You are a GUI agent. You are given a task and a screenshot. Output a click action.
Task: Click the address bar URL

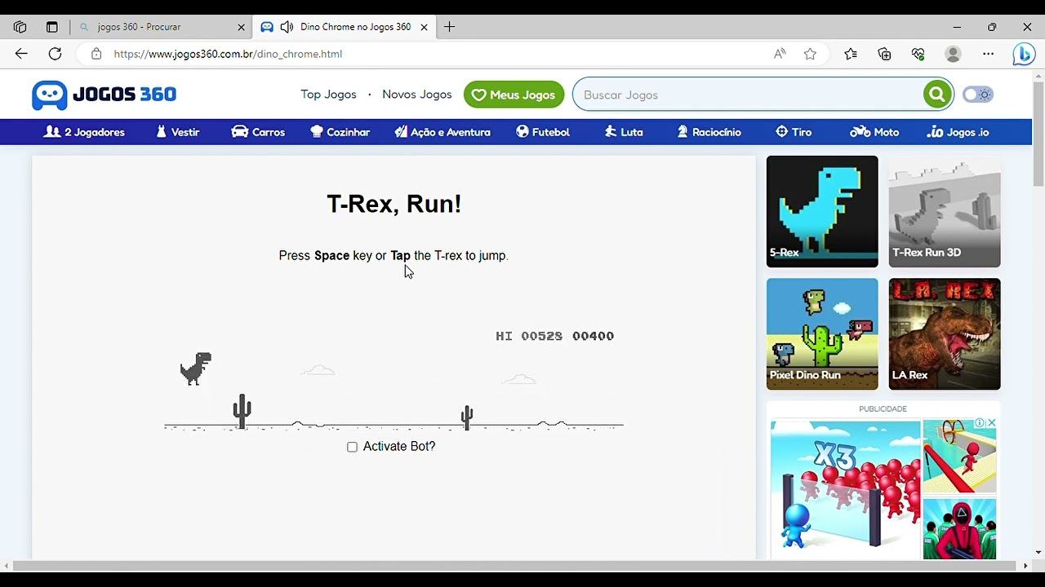click(x=228, y=54)
